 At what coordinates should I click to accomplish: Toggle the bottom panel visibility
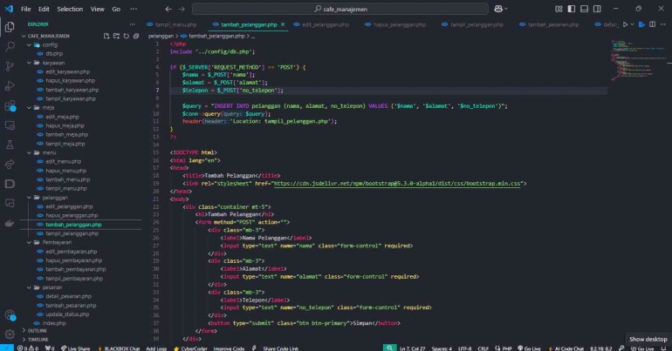pyautogui.click(x=584, y=9)
